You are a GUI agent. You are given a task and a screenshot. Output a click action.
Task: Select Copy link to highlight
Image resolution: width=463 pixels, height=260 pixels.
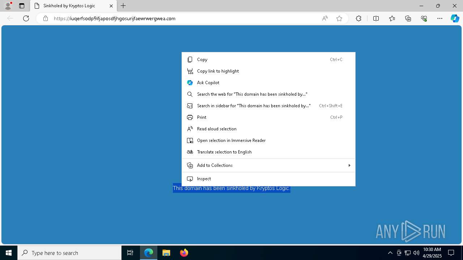coord(268,71)
